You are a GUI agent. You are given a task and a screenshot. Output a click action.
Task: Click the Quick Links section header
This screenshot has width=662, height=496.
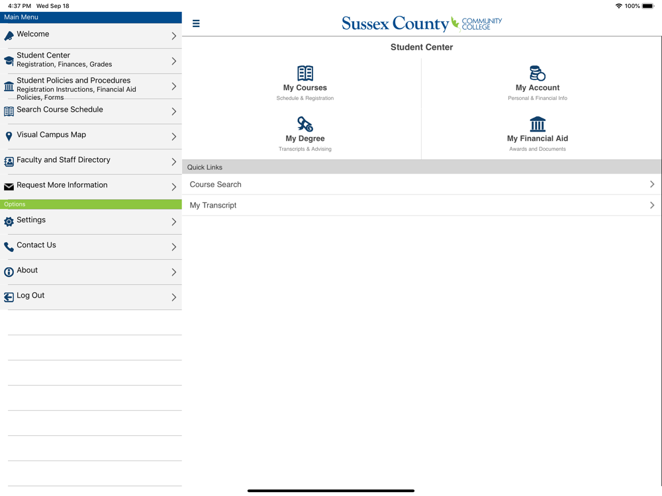(x=422, y=167)
